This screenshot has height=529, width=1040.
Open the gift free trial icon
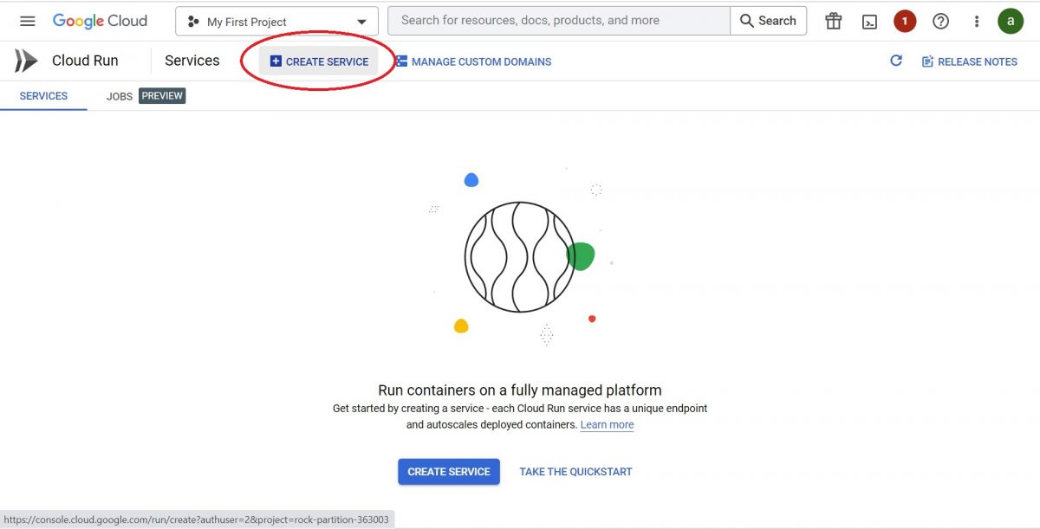pyautogui.click(x=833, y=22)
